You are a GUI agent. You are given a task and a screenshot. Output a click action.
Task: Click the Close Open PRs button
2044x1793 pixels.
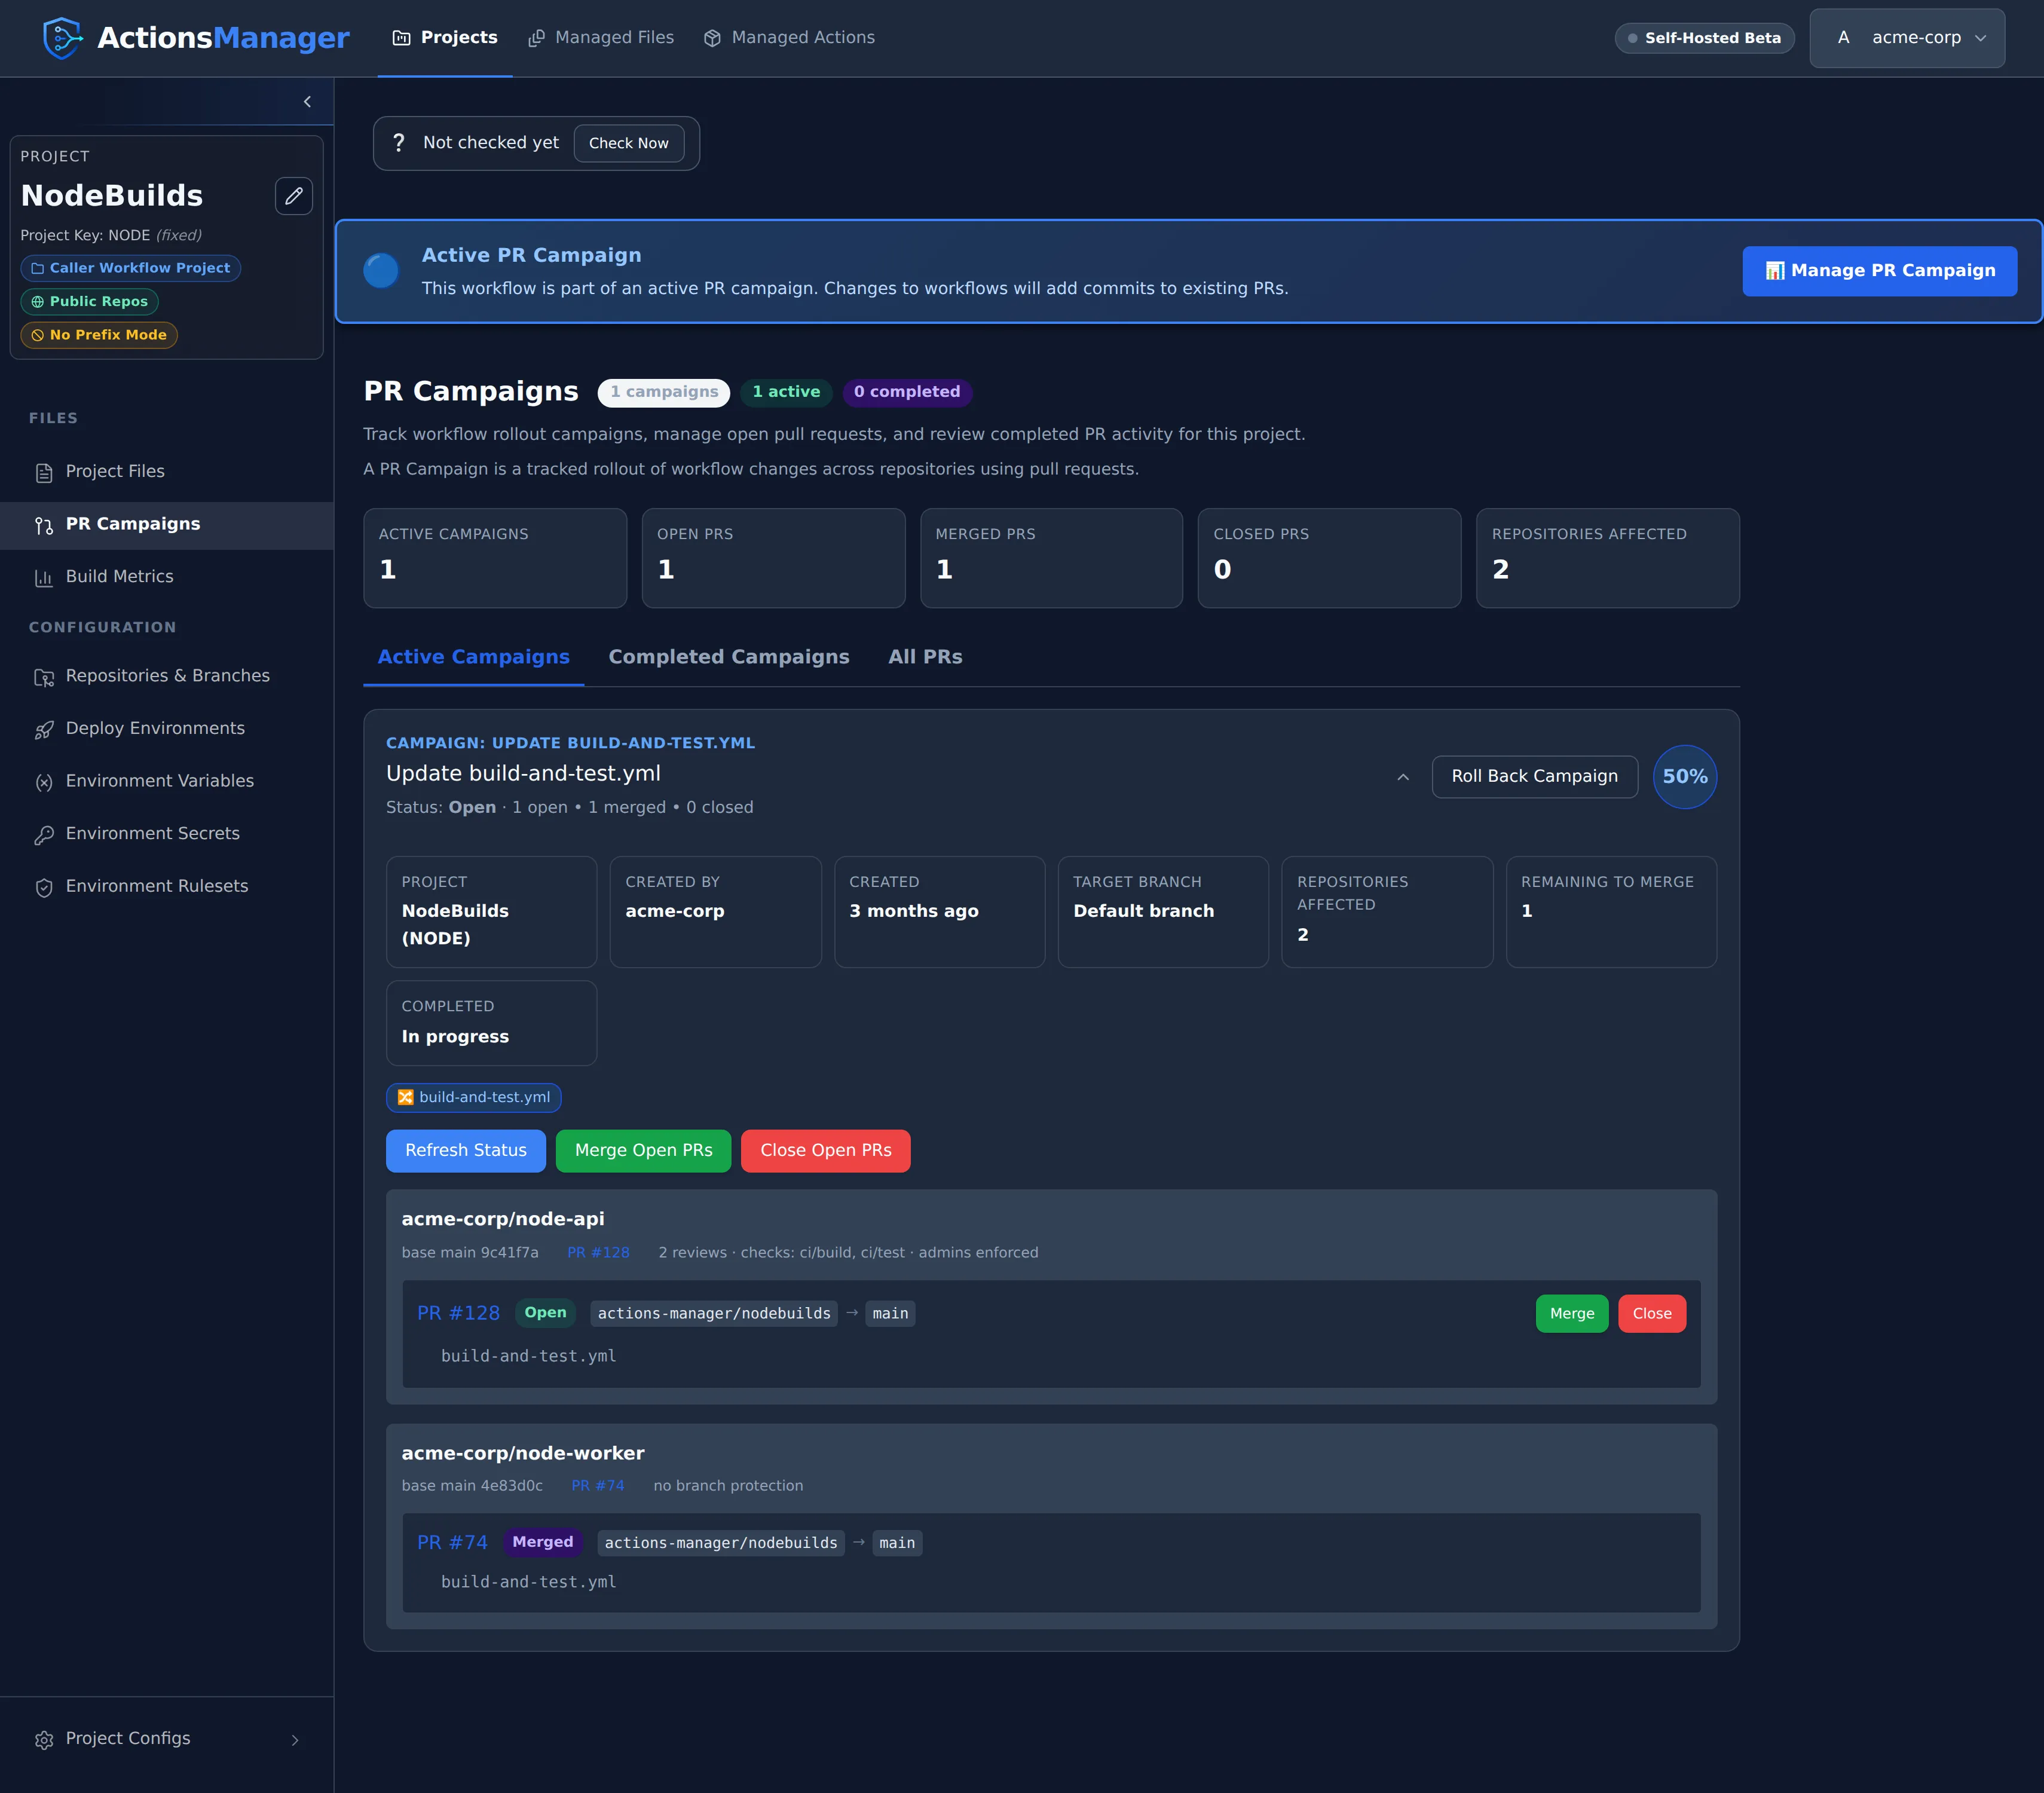[825, 1151]
